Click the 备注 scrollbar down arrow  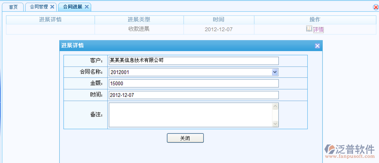pyautogui.click(x=275, y=123)
